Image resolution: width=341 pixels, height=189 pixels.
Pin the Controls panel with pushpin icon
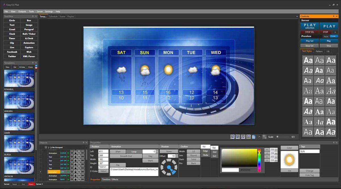[x=333, y=16]
